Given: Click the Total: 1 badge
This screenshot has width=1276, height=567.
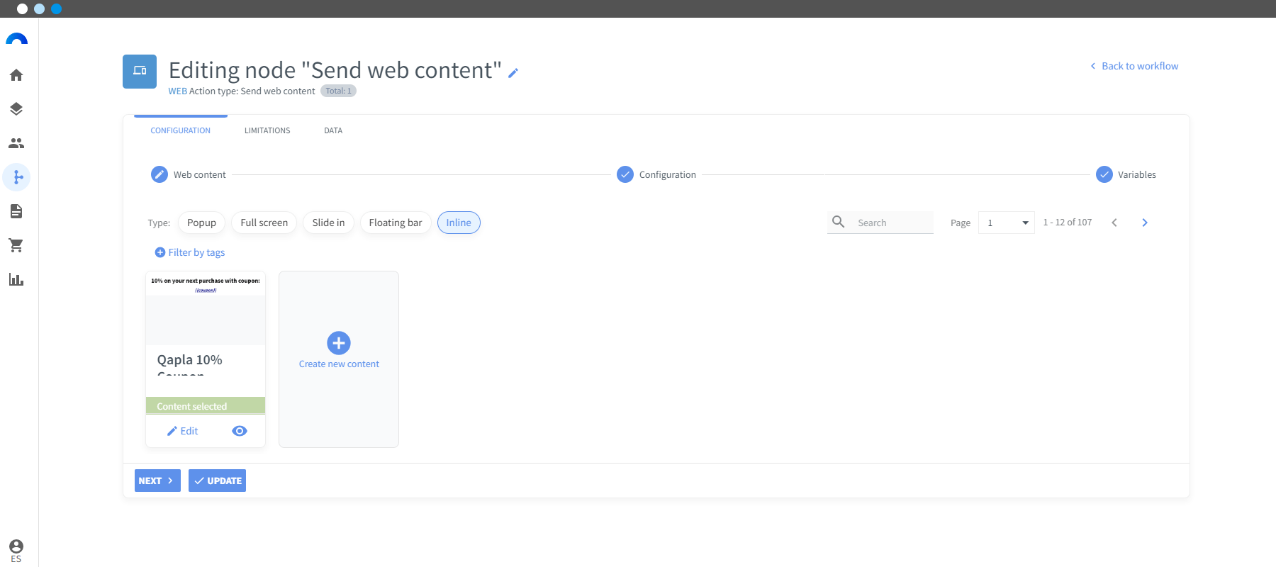Looking at the screenshot, I should click(338, 91).
